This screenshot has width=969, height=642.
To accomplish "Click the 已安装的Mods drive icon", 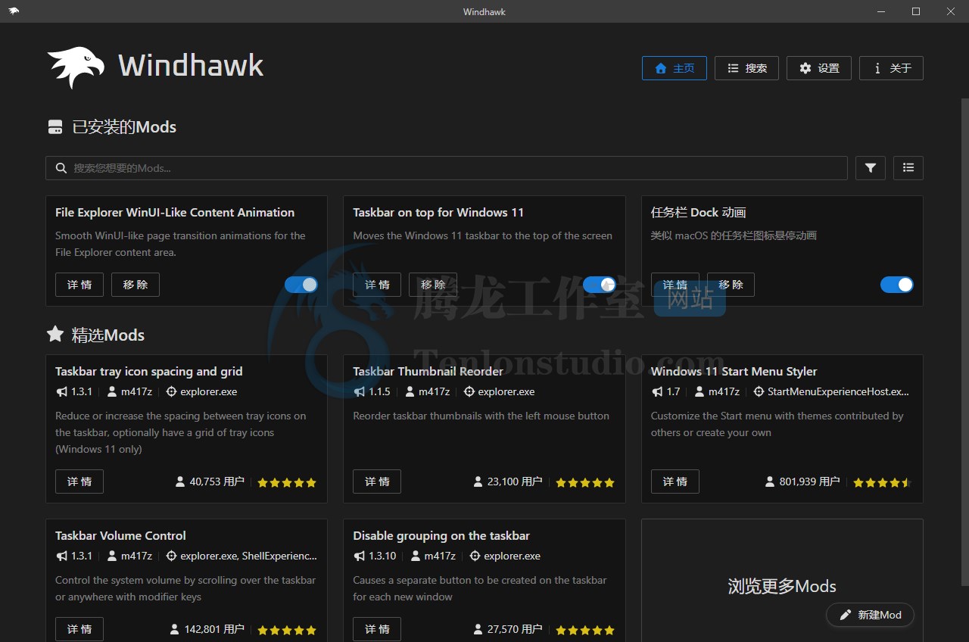I will (x=55, y=127).
